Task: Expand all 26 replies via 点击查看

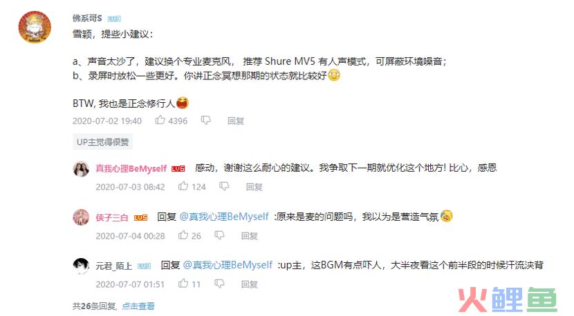Action: pos(138,306)
